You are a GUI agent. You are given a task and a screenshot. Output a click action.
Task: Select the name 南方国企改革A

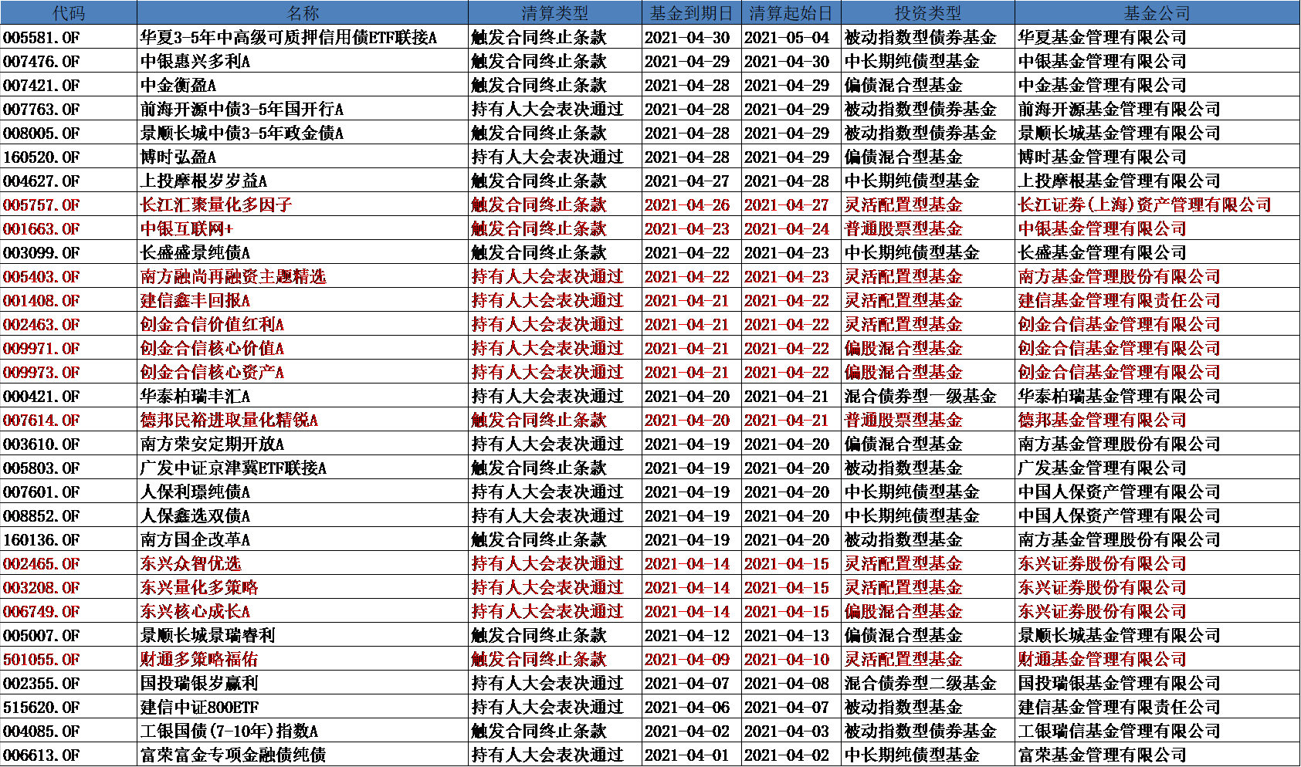coord(195,540)
